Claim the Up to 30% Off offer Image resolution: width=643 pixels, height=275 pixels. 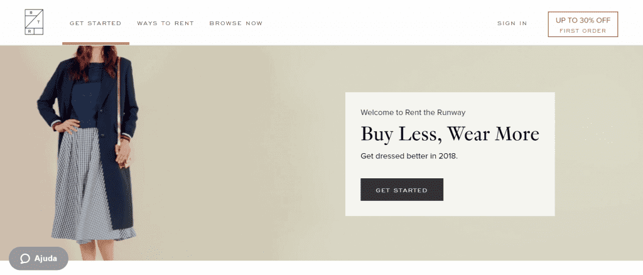[x=583, y=24]
